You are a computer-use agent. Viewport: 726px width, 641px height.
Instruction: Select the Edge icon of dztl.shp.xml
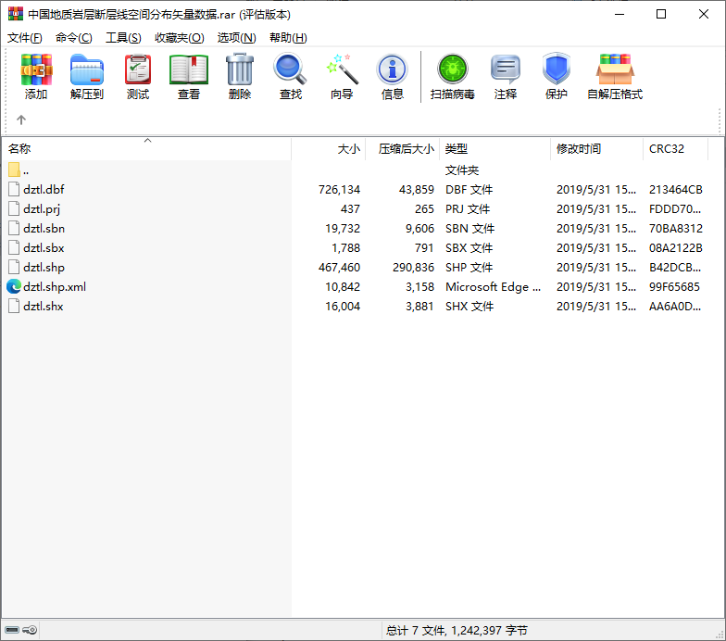(x=14, y=287)
